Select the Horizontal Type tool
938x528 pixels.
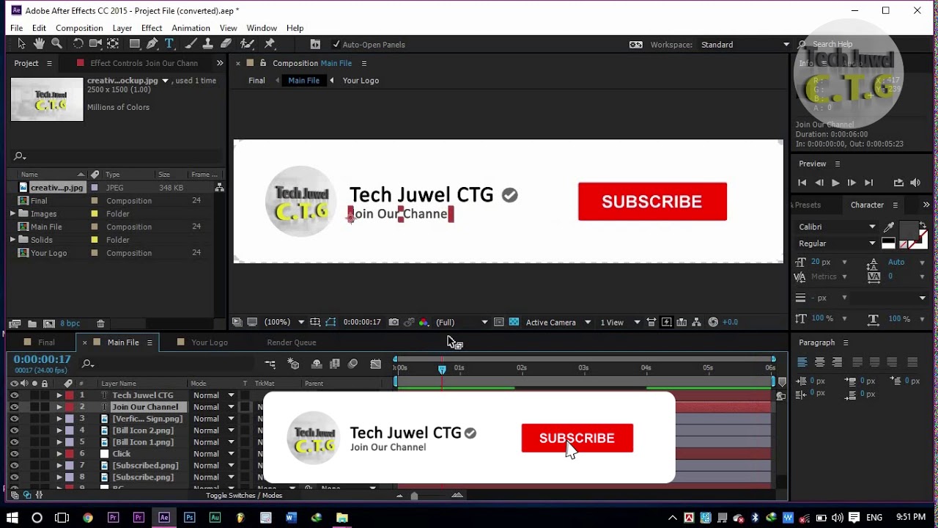[x=169, y=44]
